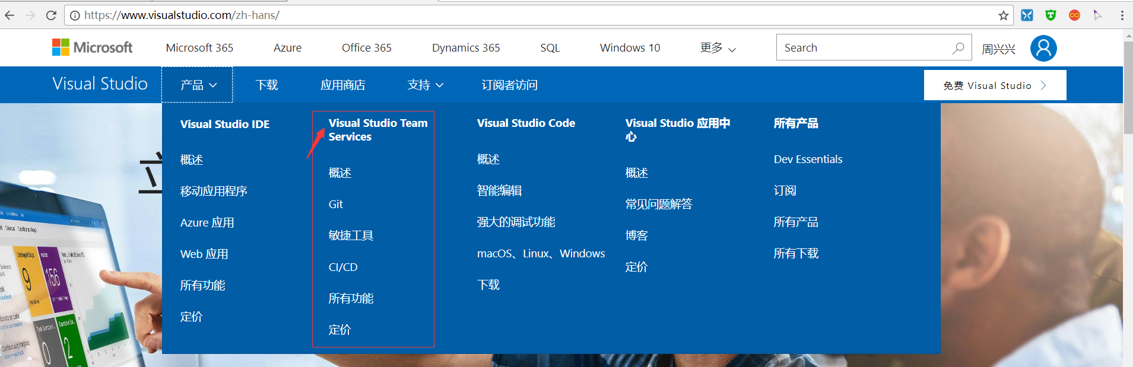Open 定价 under Visual Studio IDE
Viewport: 1133px width, 367px height.
click(191, 317)
